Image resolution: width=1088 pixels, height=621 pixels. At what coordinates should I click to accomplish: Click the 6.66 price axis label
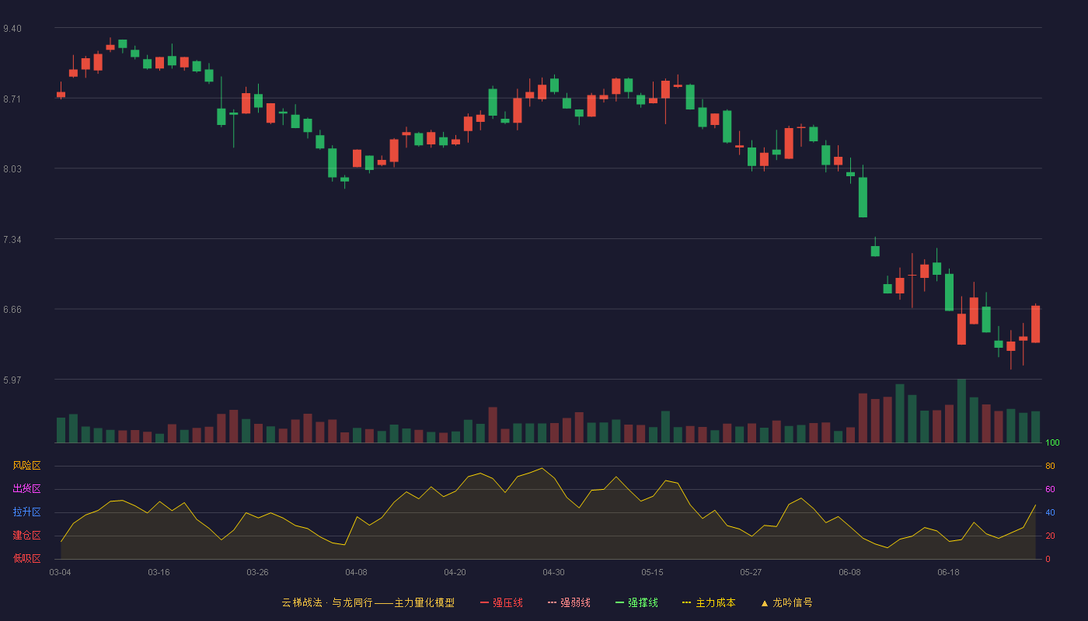(12, 310)
